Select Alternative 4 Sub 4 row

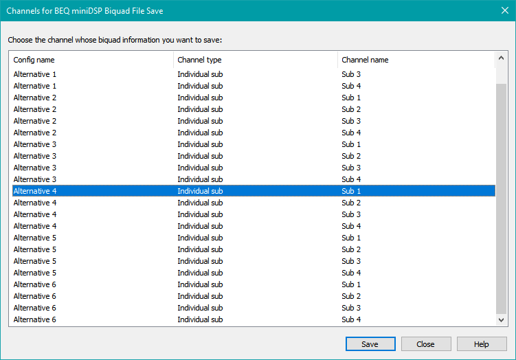[254, 226]
